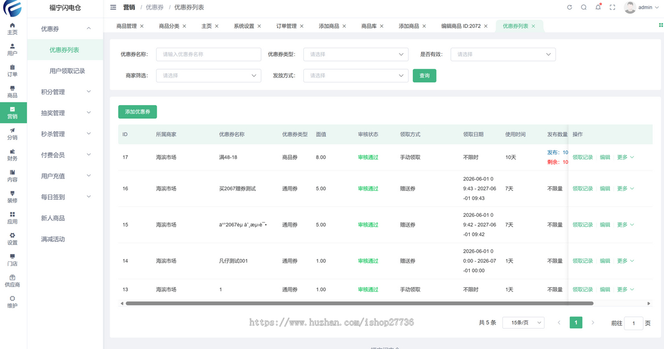Open 装修 decoration sidebar icon
Image resolution: width=664 pixels, height=349 pixels.
coord(12,197)
